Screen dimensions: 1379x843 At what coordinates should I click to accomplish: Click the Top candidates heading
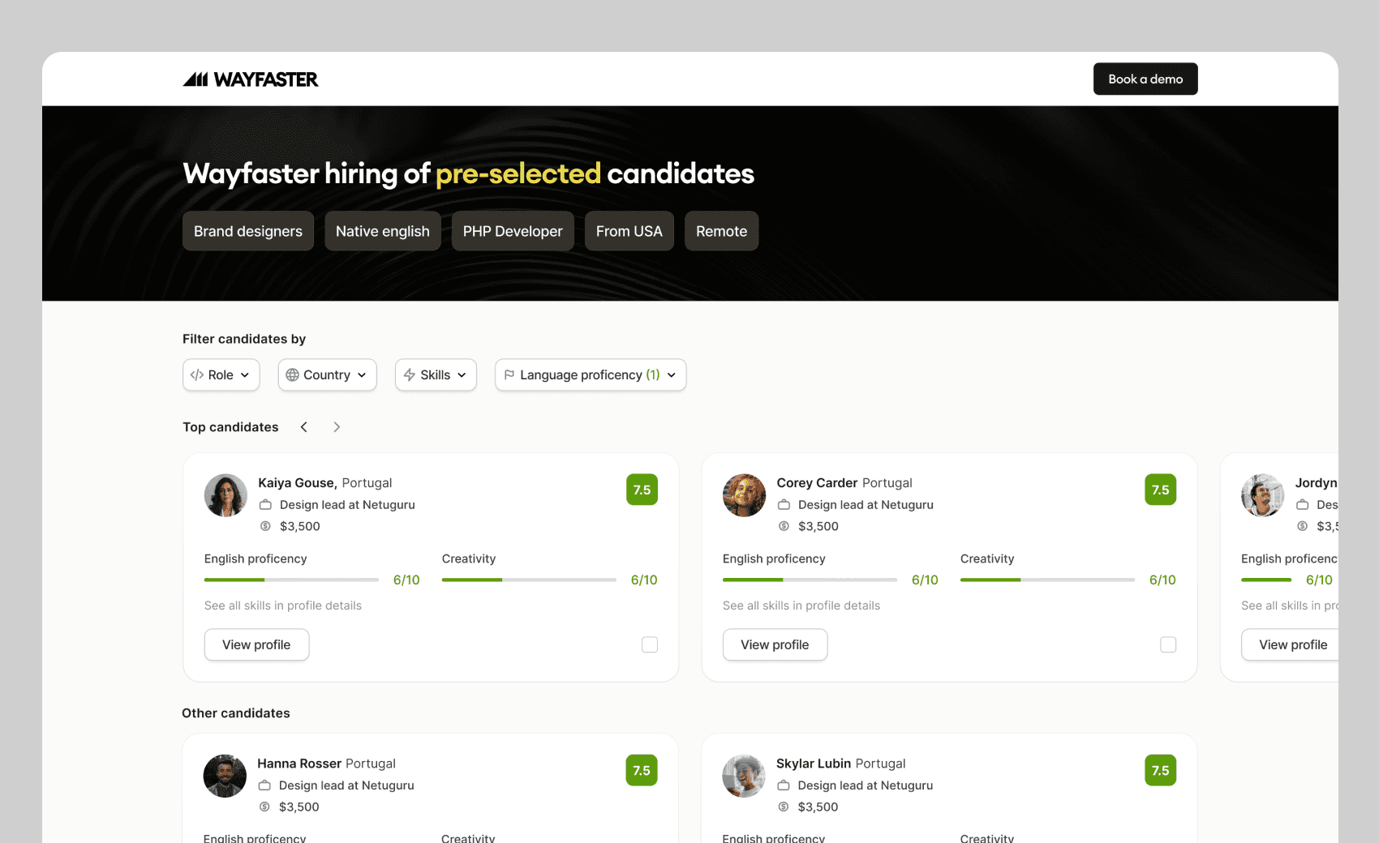[230, 427]
